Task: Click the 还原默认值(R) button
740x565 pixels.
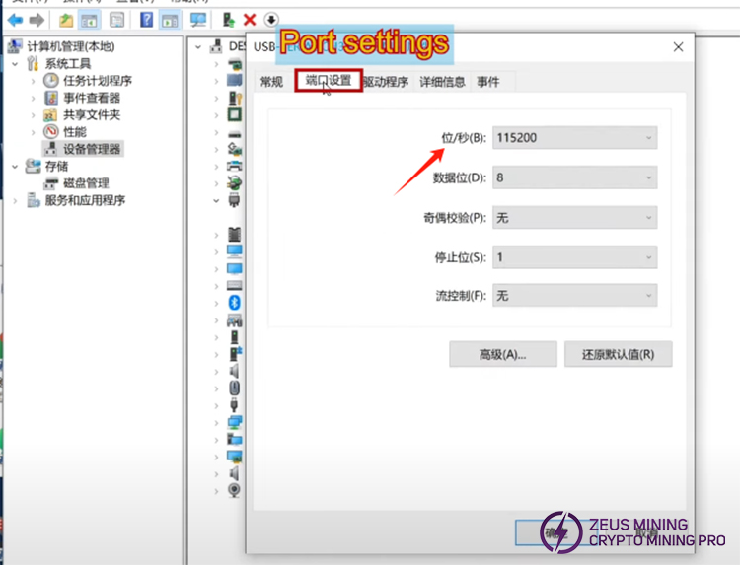Action: 618,354
